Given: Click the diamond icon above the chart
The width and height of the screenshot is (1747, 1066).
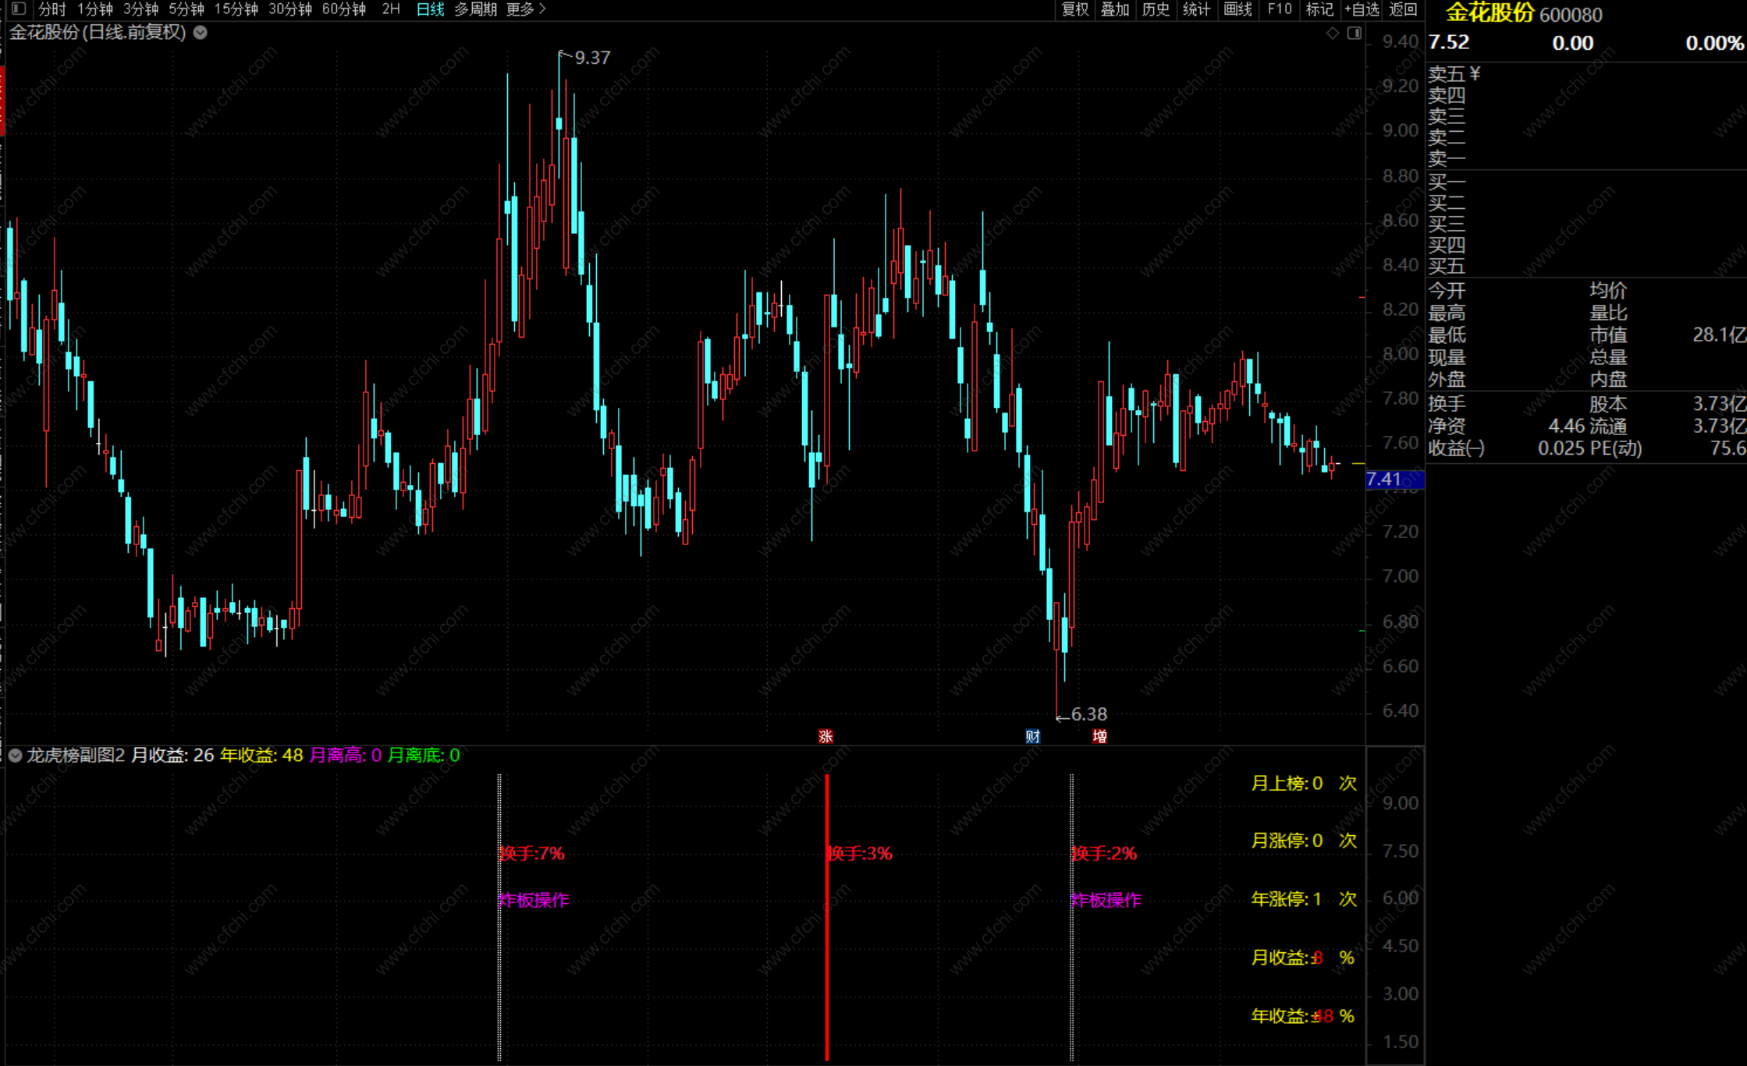Looking at the screenshot, I should click(x=1333, y=33).
